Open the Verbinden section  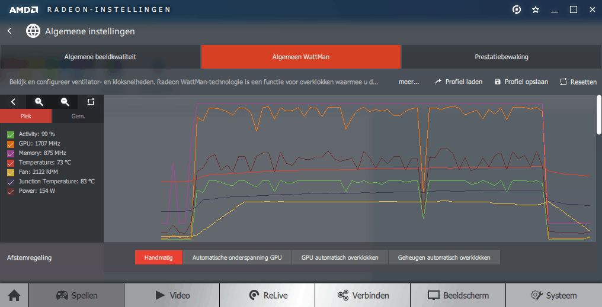pos(363,295)
